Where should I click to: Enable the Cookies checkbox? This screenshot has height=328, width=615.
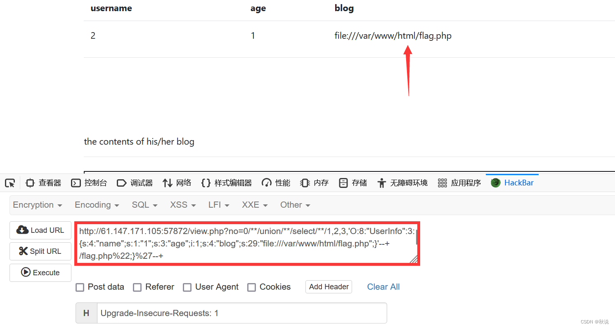coord(252,288)
